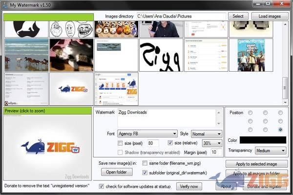Click the black Color swatch
This screenshot has width=293, height=195.
click(263, 140)
